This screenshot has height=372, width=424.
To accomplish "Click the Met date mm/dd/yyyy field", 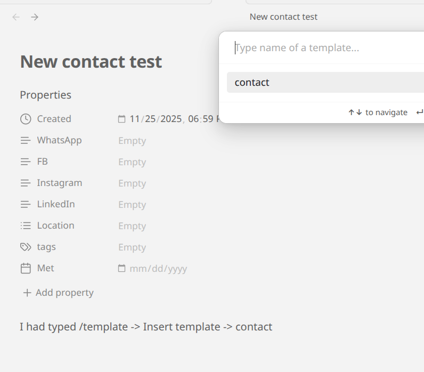I will (158, 269).
